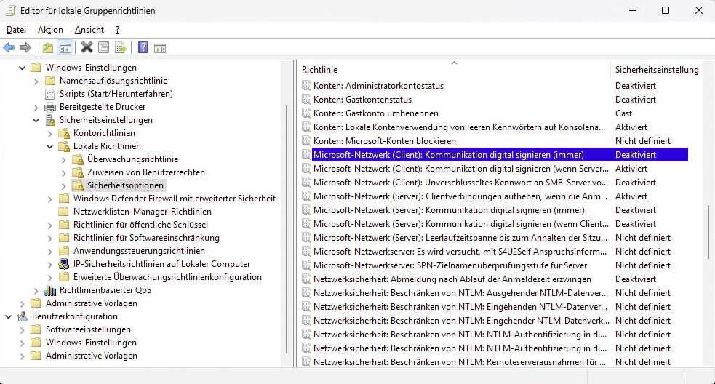The height and width of the screenshot is (384, 715).
Task: Click the Gast value of Gastkonto umbenennen
Action: click(x=623, y=113)
